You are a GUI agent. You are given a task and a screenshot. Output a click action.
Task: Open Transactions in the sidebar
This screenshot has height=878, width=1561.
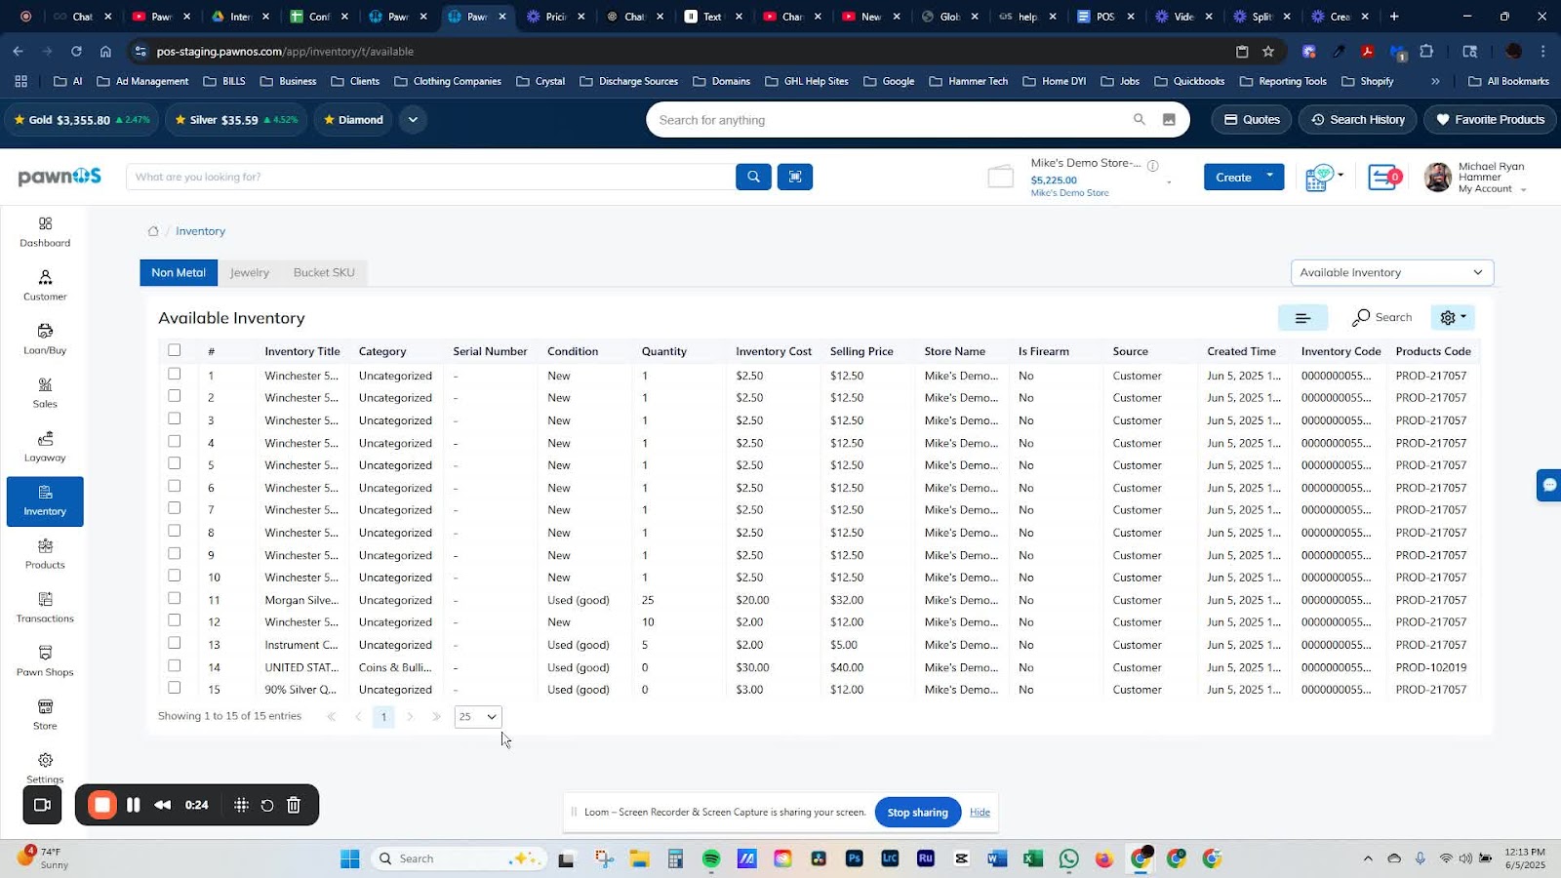coord(45,608)
